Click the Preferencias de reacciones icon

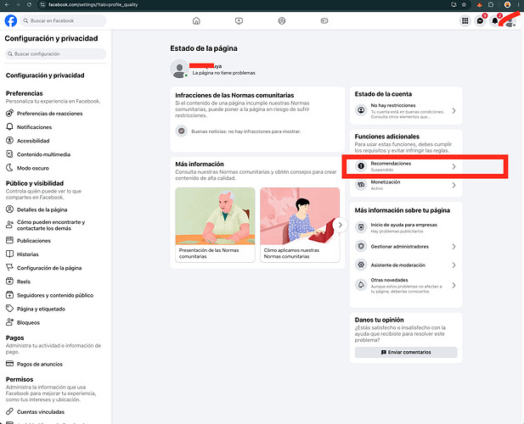tap(9, 113)
